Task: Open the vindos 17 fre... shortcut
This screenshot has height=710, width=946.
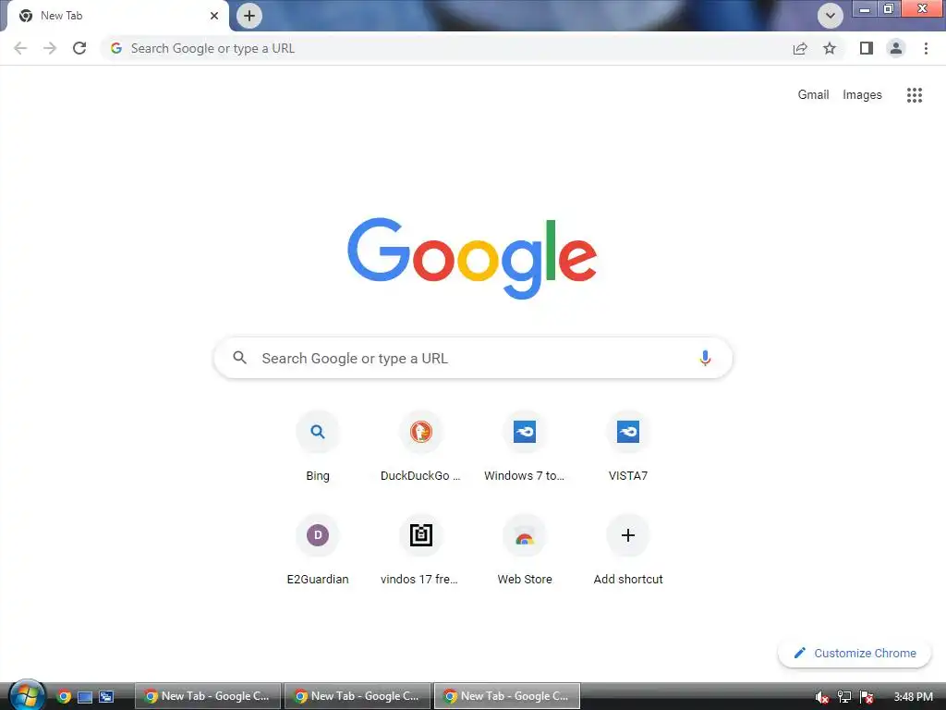Action: [x=420, y=551]
